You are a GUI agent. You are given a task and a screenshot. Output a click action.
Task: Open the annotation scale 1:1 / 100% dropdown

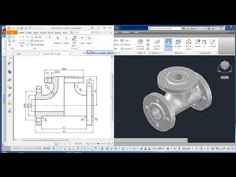pyautogui.click(x=158, y=148)
